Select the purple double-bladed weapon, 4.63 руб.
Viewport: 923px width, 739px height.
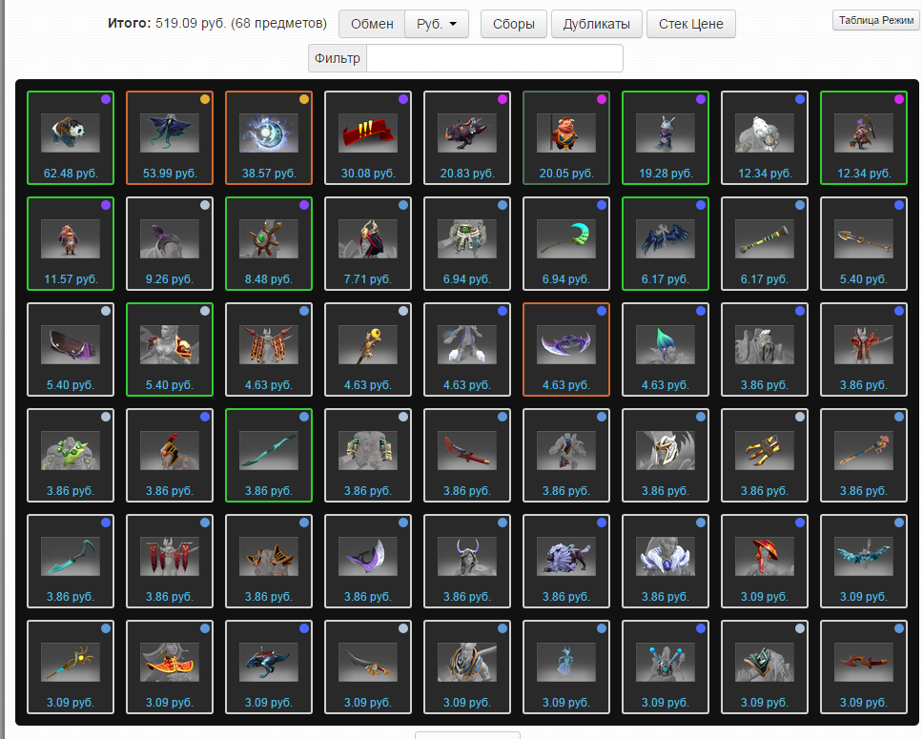pyautogui.click(x=566, y=350)
